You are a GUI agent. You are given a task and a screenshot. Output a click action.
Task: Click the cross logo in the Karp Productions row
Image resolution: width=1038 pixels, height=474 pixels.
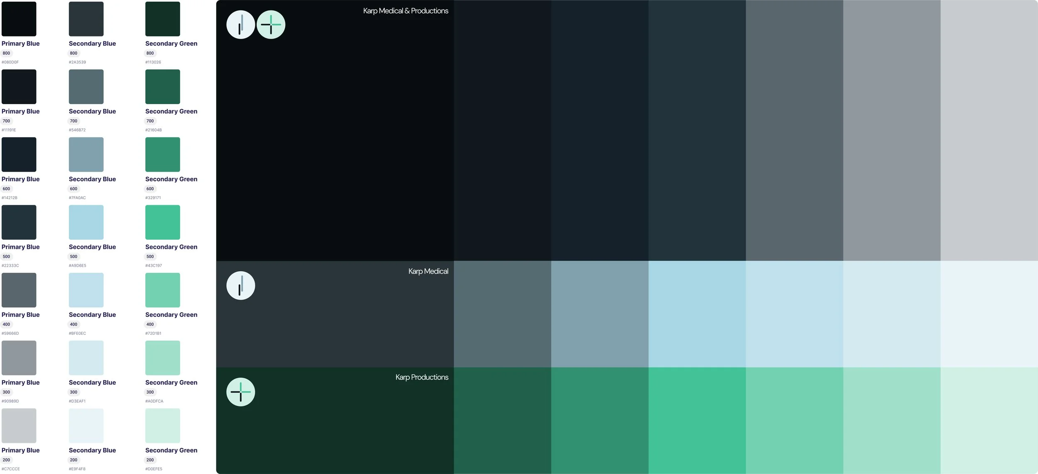pyautogui.click(x=240, y=392)
